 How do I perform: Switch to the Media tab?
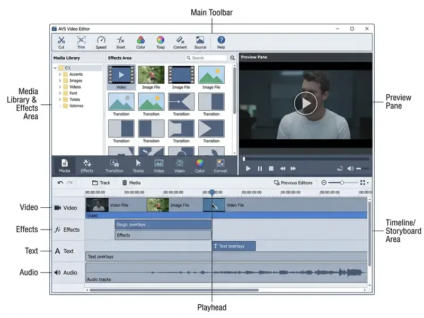64,166
